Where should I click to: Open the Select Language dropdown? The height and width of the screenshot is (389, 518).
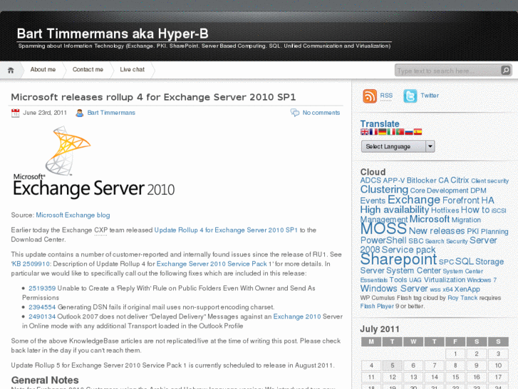398,146
